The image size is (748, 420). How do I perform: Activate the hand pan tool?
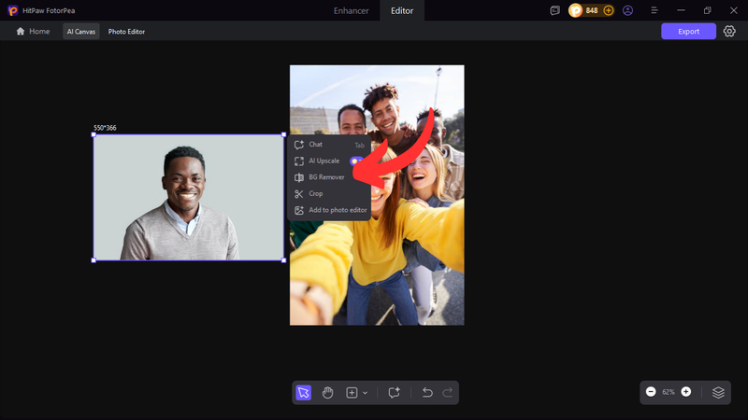tap(328, 392)
